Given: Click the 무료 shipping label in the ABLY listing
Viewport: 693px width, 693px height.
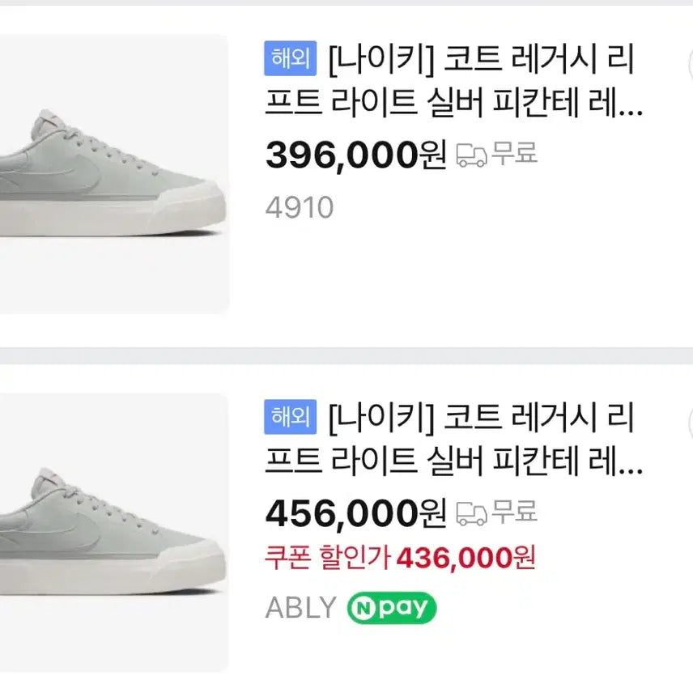Looking at the screenshot, I should [x=515, y=512].
